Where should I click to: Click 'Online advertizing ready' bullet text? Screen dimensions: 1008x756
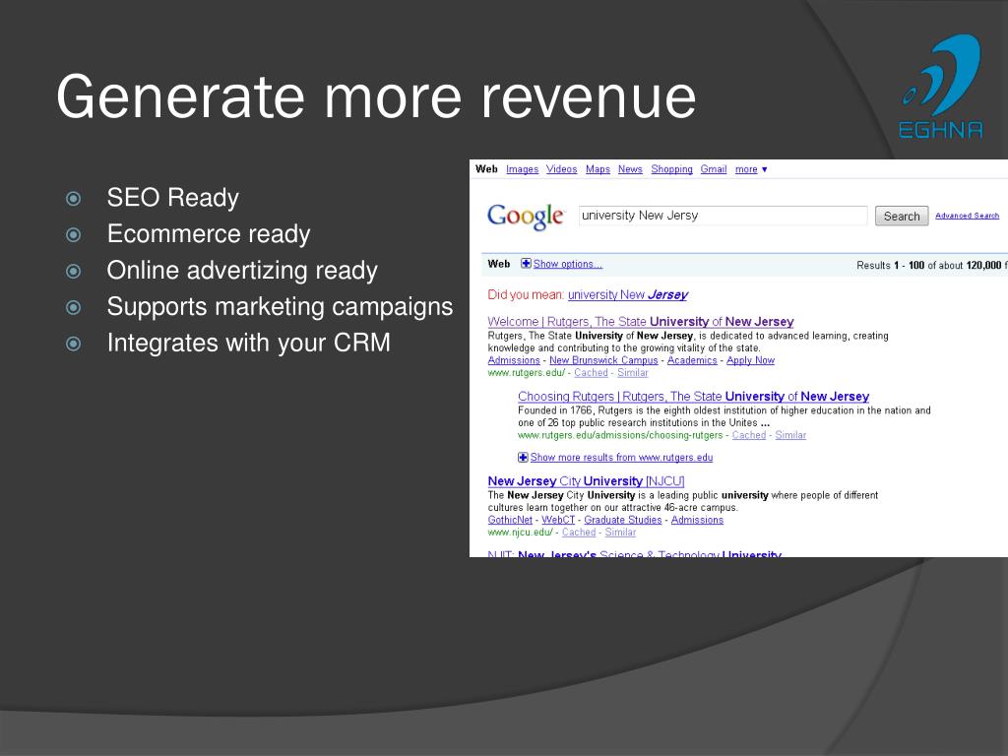pyautogui.click(x=242, y=271)
